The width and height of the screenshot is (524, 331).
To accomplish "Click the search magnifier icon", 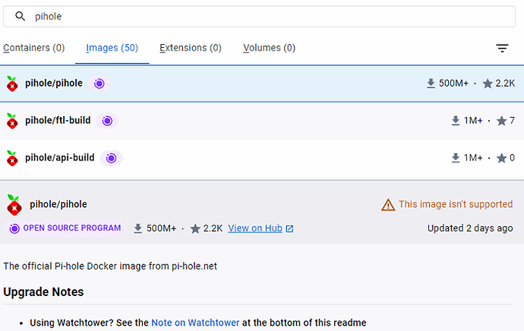I will [21, 16].
